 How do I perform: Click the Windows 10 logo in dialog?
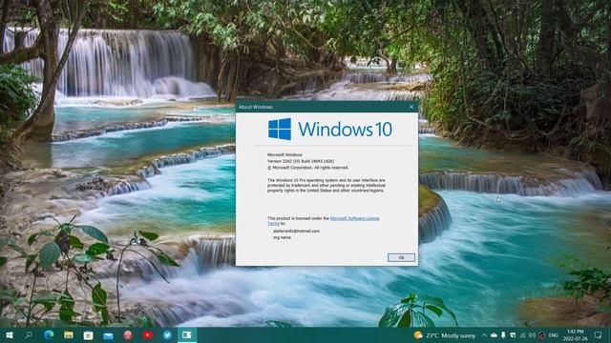point(330,130)
